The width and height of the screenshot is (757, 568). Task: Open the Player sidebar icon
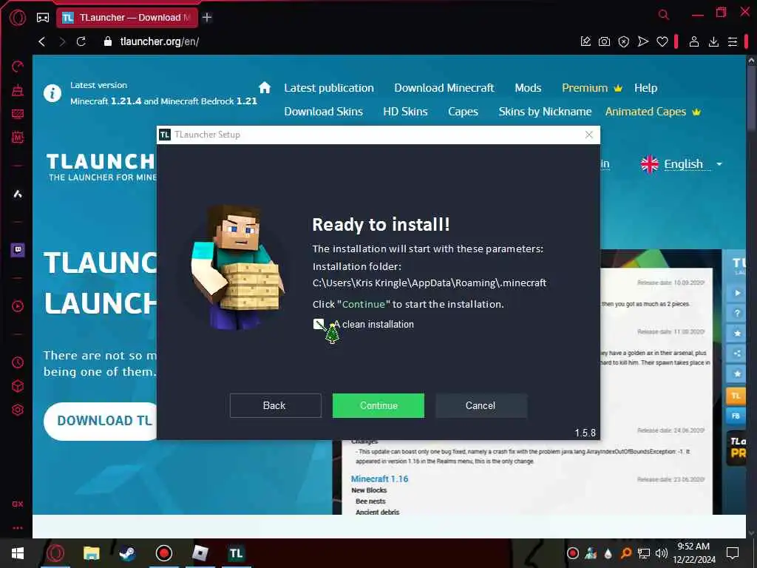pos(18,306)
